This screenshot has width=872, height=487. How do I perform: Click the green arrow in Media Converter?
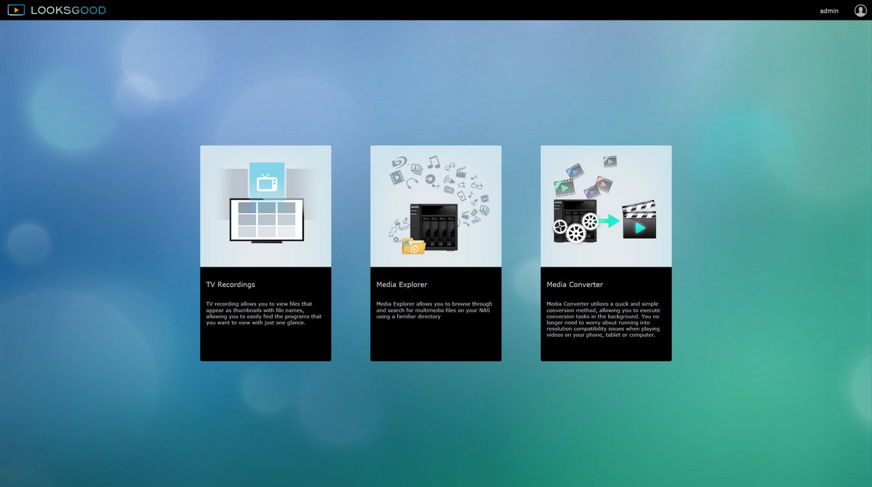[x=609, y=221]
